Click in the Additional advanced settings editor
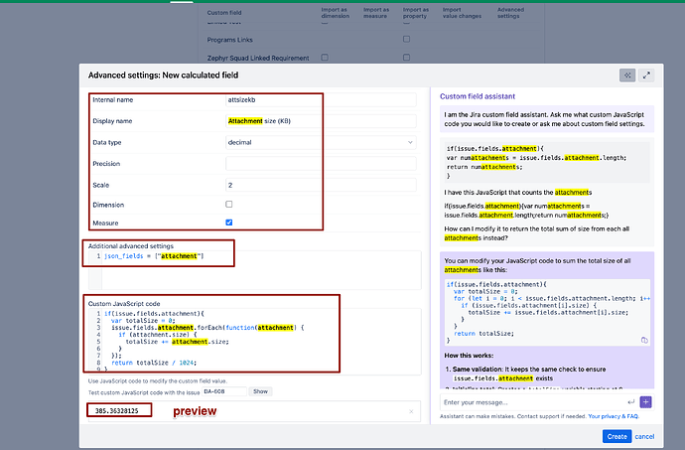The width and height of the screenshot is (685, 450). click(x=255, y=270)
